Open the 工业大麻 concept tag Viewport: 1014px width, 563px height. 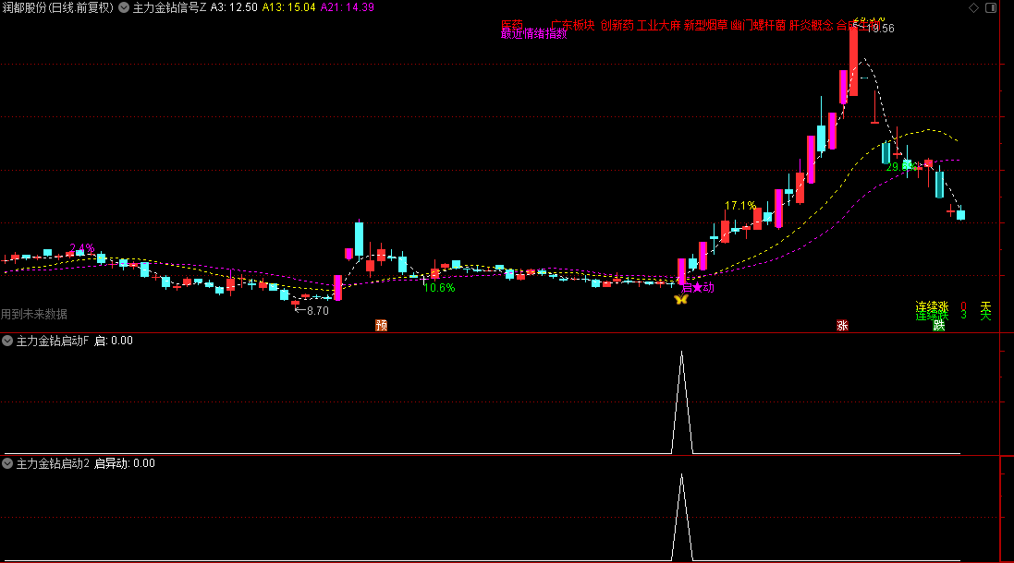658,25
